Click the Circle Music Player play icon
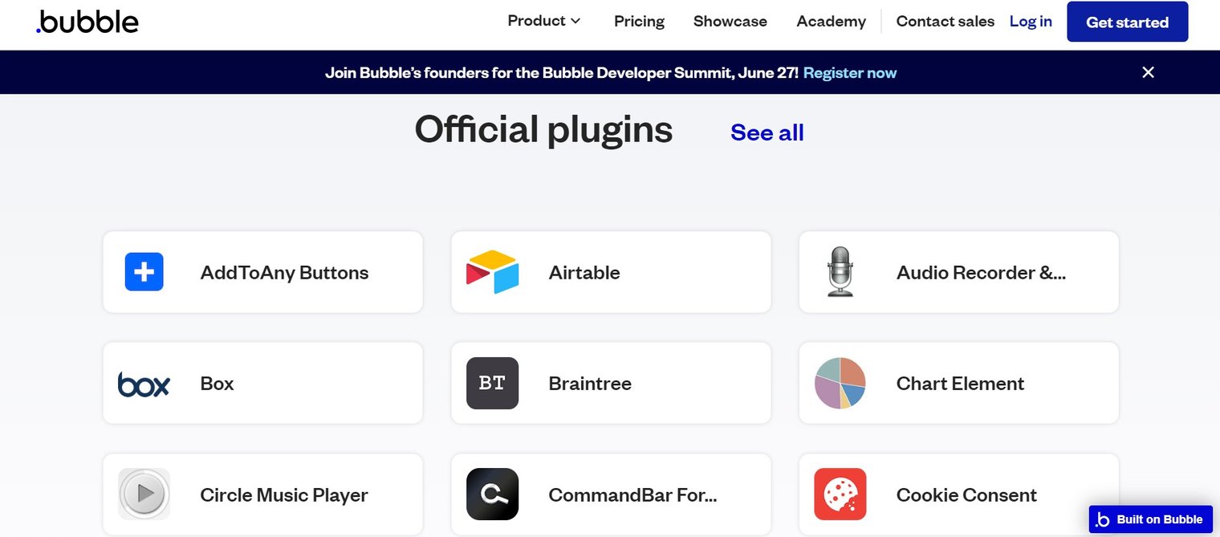Image resolution: width=1220 pixels, height=537 pixels. (143, 494)
